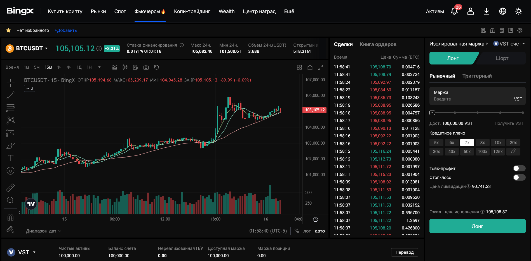Click the Перевод button
Image resolution: width=531 pixels, height=261 pixels.
click(x=404, y=252)
